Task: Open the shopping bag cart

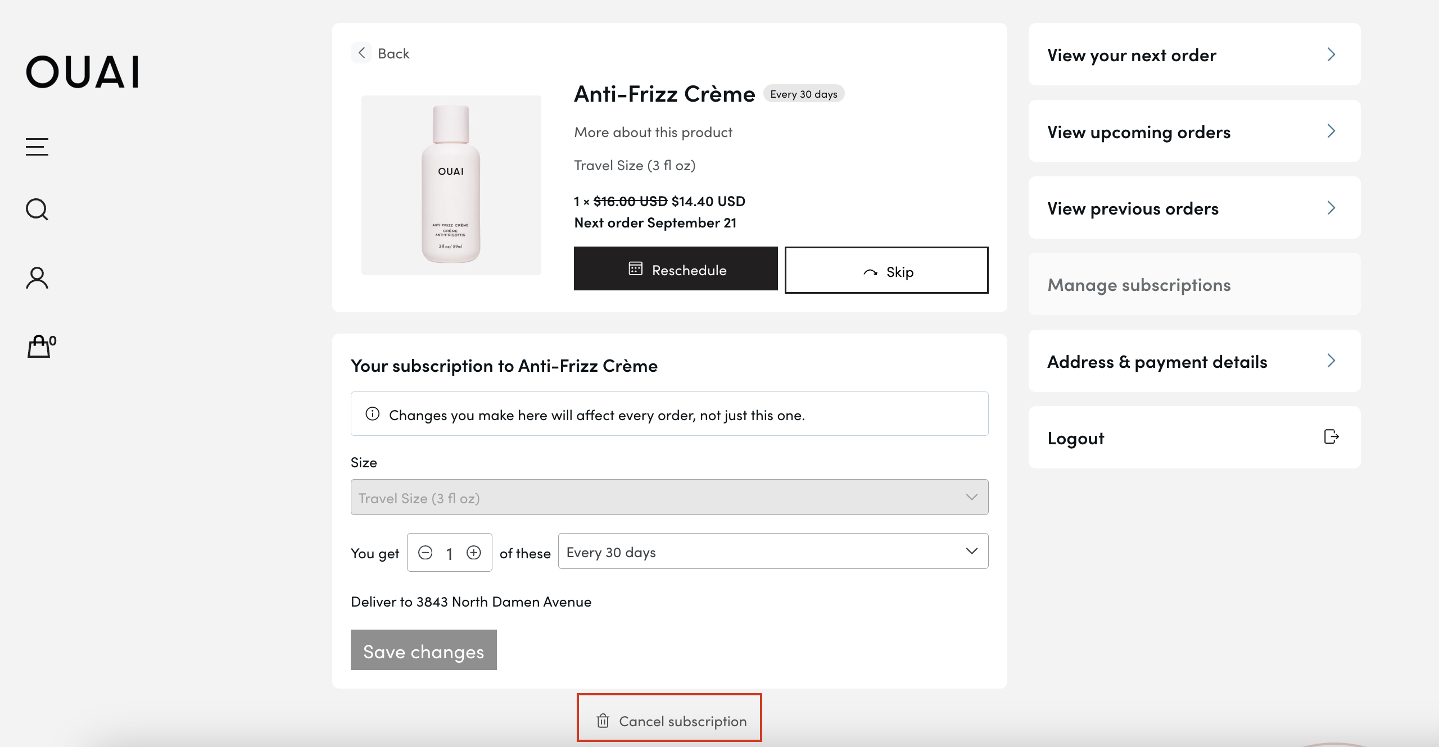Action: [x=42, y=346]
